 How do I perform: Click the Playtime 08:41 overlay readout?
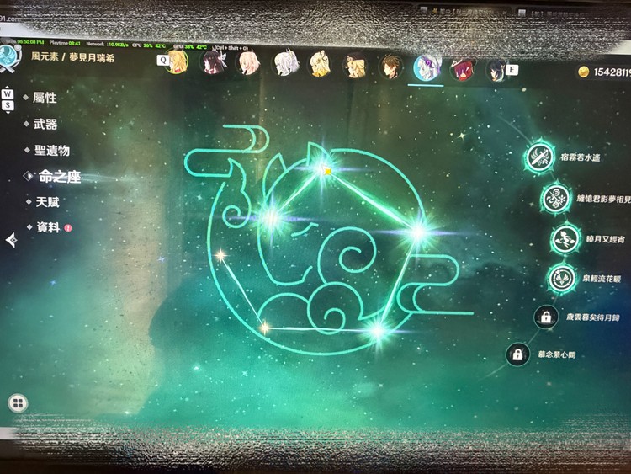65,43
